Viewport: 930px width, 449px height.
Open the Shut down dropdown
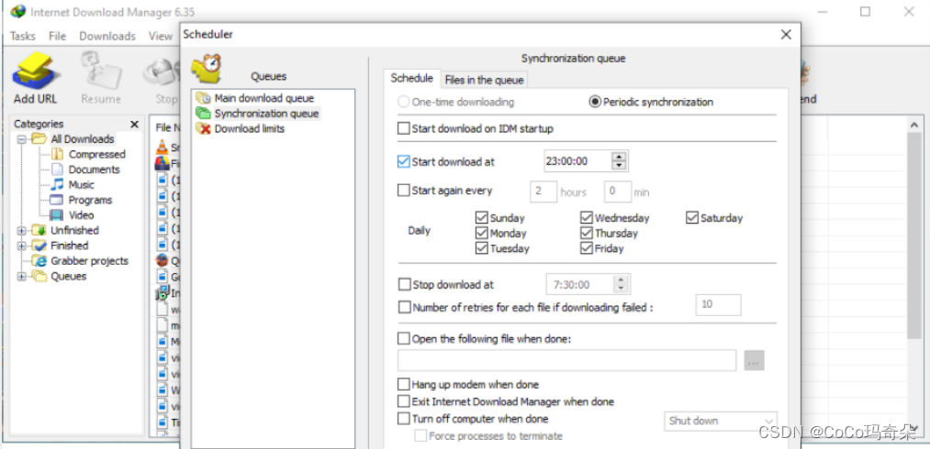click(x=720, y=422)
